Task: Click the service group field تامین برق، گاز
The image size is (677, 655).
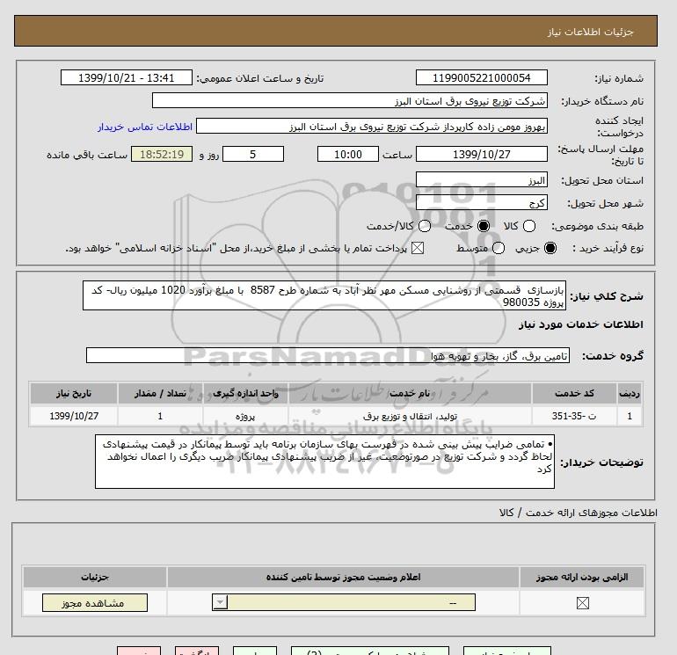Action: point(328,356)
